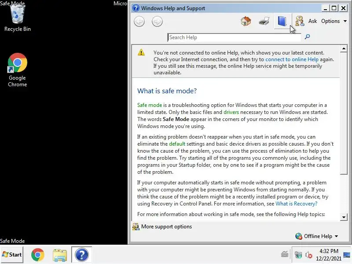The width and height of the screenshot is (352, 264).
Task: Click the Ask label in the toolbar
Action: pos(312,21)
